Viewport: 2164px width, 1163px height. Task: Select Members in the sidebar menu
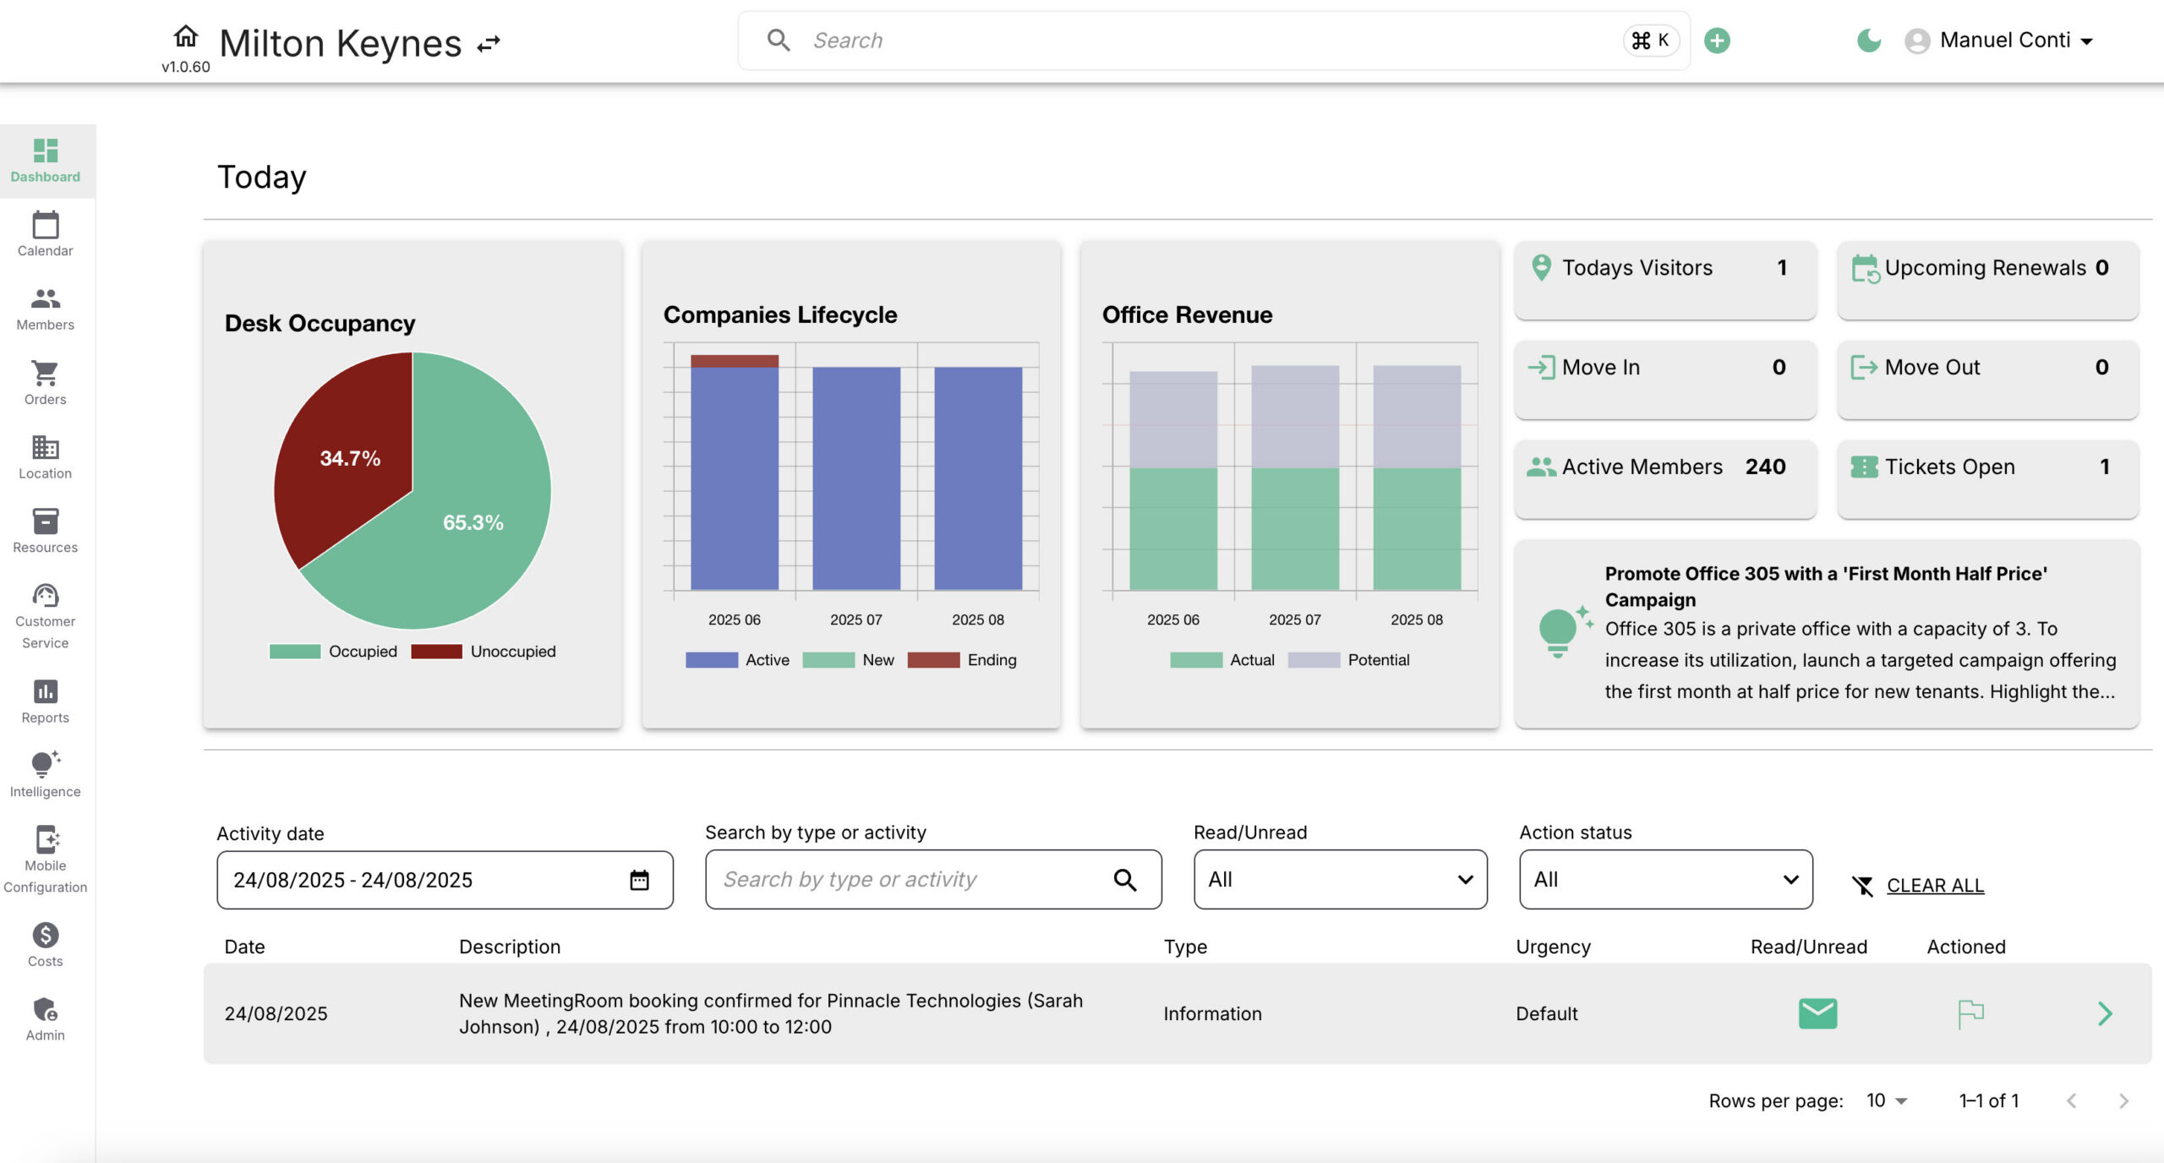[x=46, y=308]
